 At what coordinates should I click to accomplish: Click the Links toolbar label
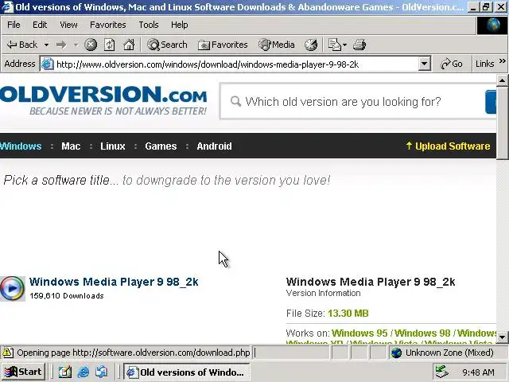[484, 64]
